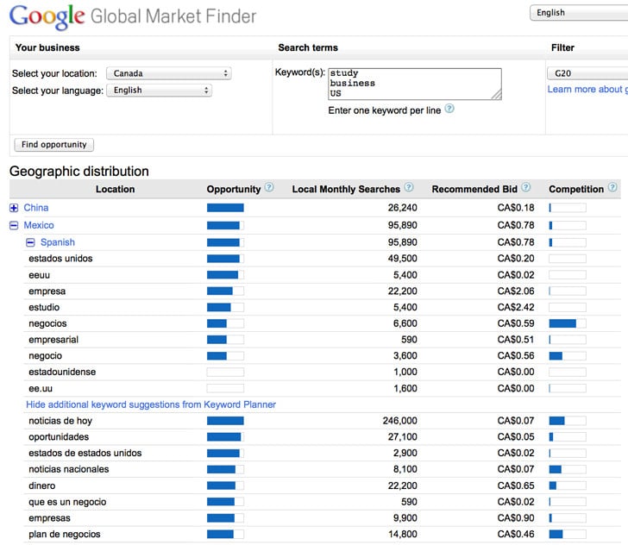Viewport: 628px width, 545px height.
Task: Collapse the Spanish language group
Action: click(30, 242)
